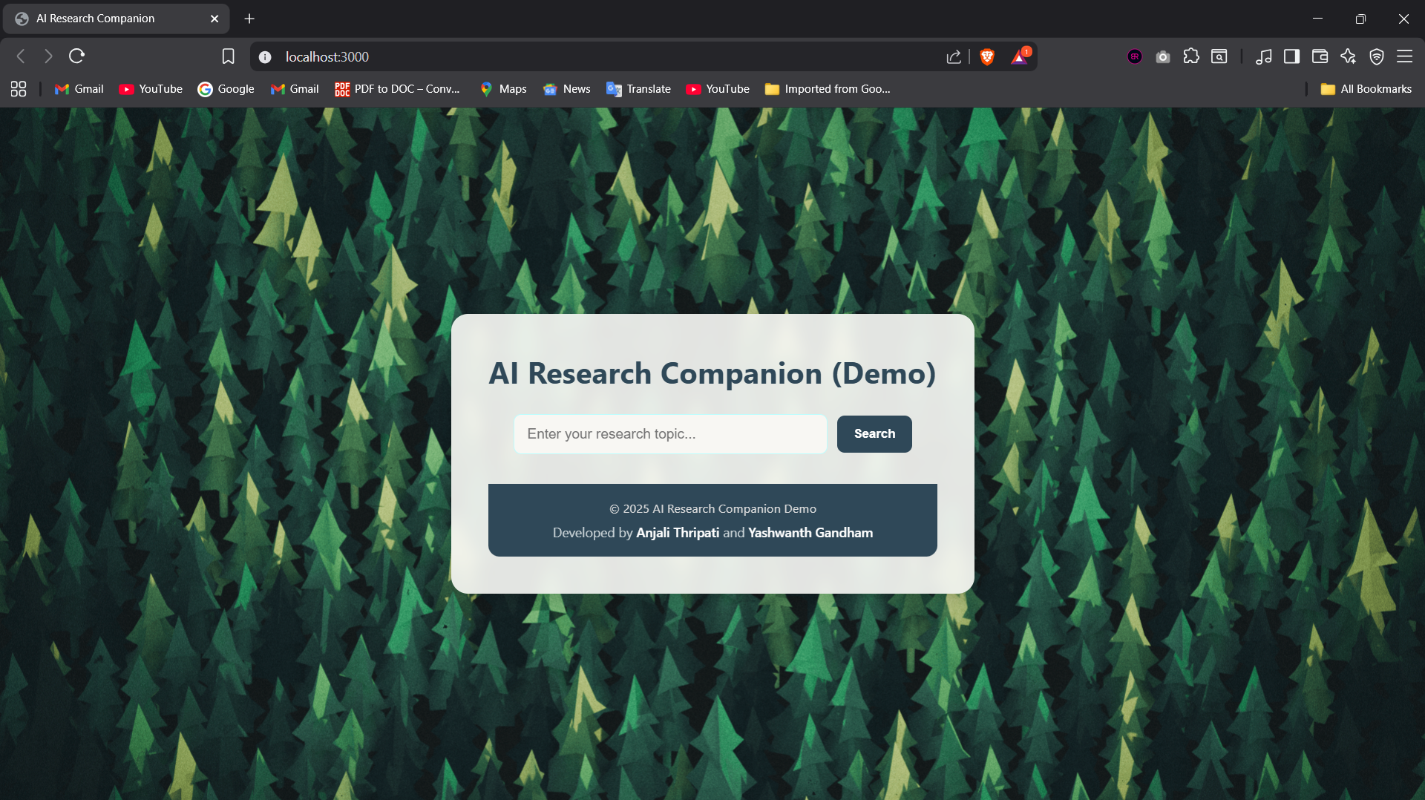This screenshot has height=800, width=1425.
Task: Open the media control music note icon
Action: tap(1263, 57)
